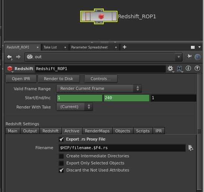Screen dimensions: 204x192
Task: Click the Open IPR button
Action: pos(21,79)
